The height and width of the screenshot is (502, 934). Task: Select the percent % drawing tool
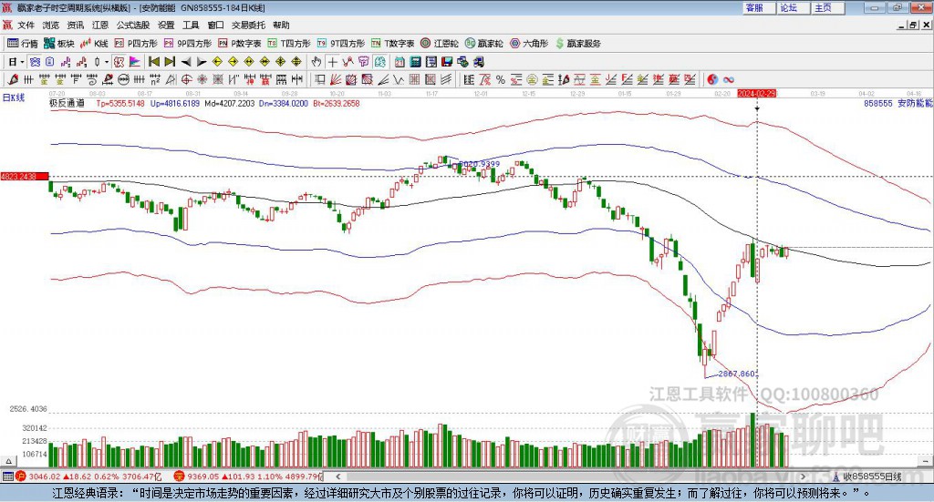tap(501, 79)
